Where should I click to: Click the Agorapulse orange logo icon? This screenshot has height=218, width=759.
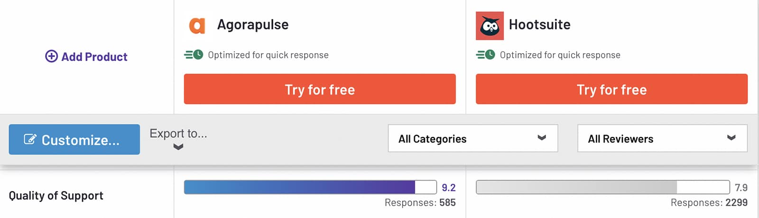(197, 26)
